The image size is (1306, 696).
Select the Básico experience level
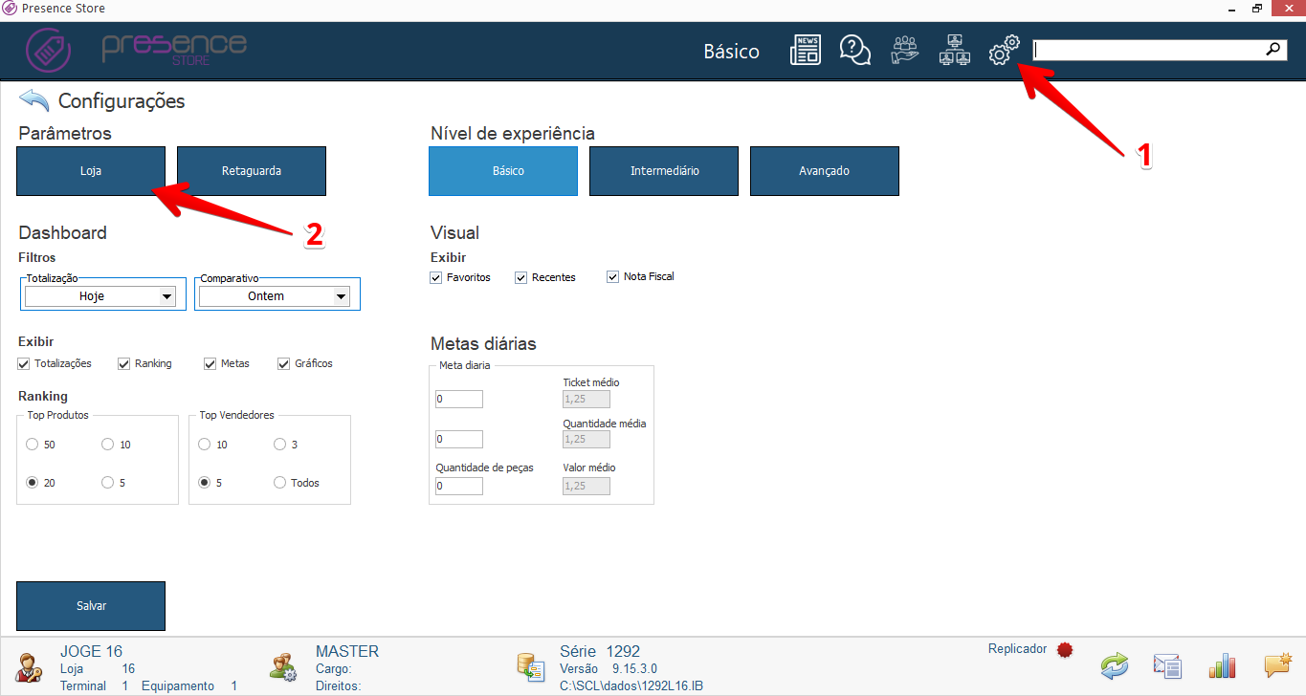tap(503, 171)
